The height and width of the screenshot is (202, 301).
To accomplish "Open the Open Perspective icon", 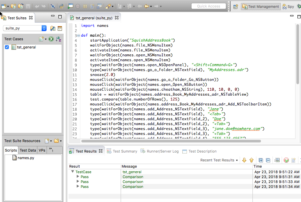I will [x=235, y=7].
